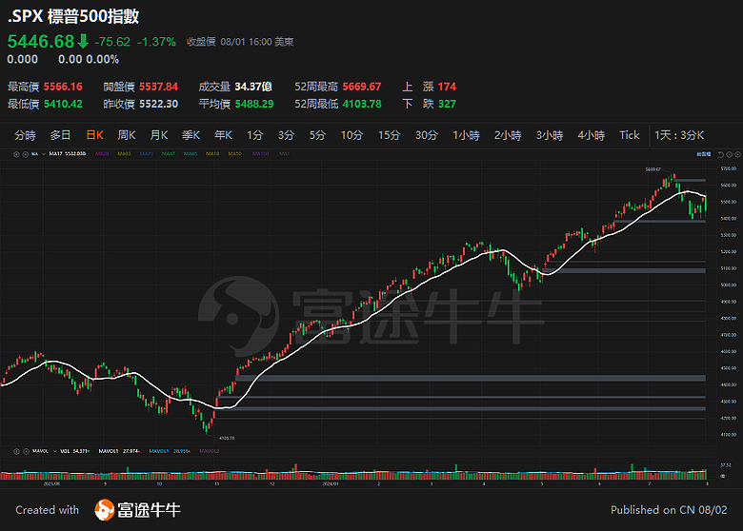The width and height of the screenshot is (743, 531).
Task: Switch to the 多日 chart tab
Action: point(60,135)
